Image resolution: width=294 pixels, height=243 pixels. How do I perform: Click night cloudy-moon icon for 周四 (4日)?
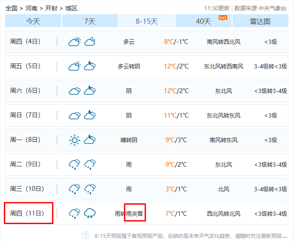[90, 42]
